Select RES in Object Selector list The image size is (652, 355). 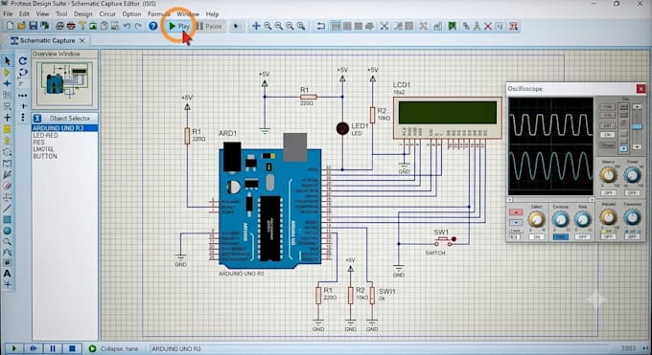click(x=38, y=142)
